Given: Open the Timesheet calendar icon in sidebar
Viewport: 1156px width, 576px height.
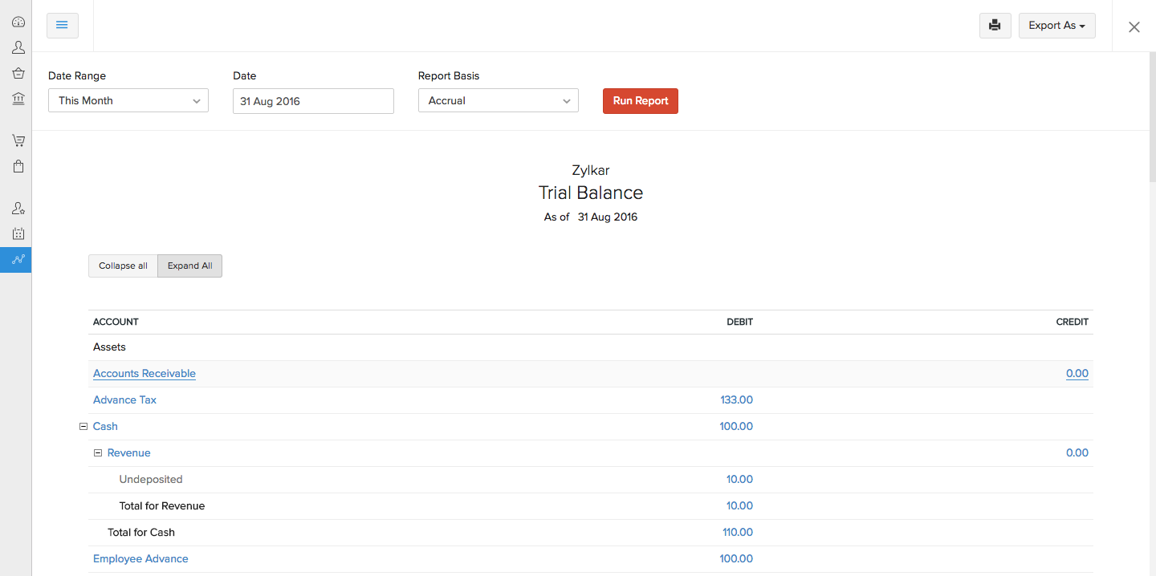Looking at the screenshot, I should click(18, 233).
